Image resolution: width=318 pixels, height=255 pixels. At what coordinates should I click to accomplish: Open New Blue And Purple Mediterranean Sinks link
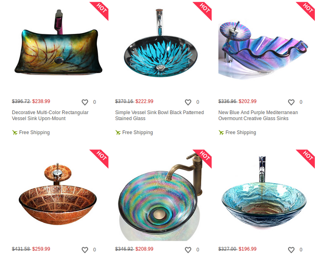coord(258,115)
